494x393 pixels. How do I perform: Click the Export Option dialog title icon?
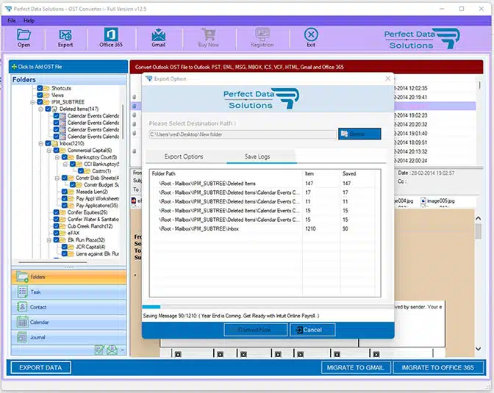click(149, 79)
